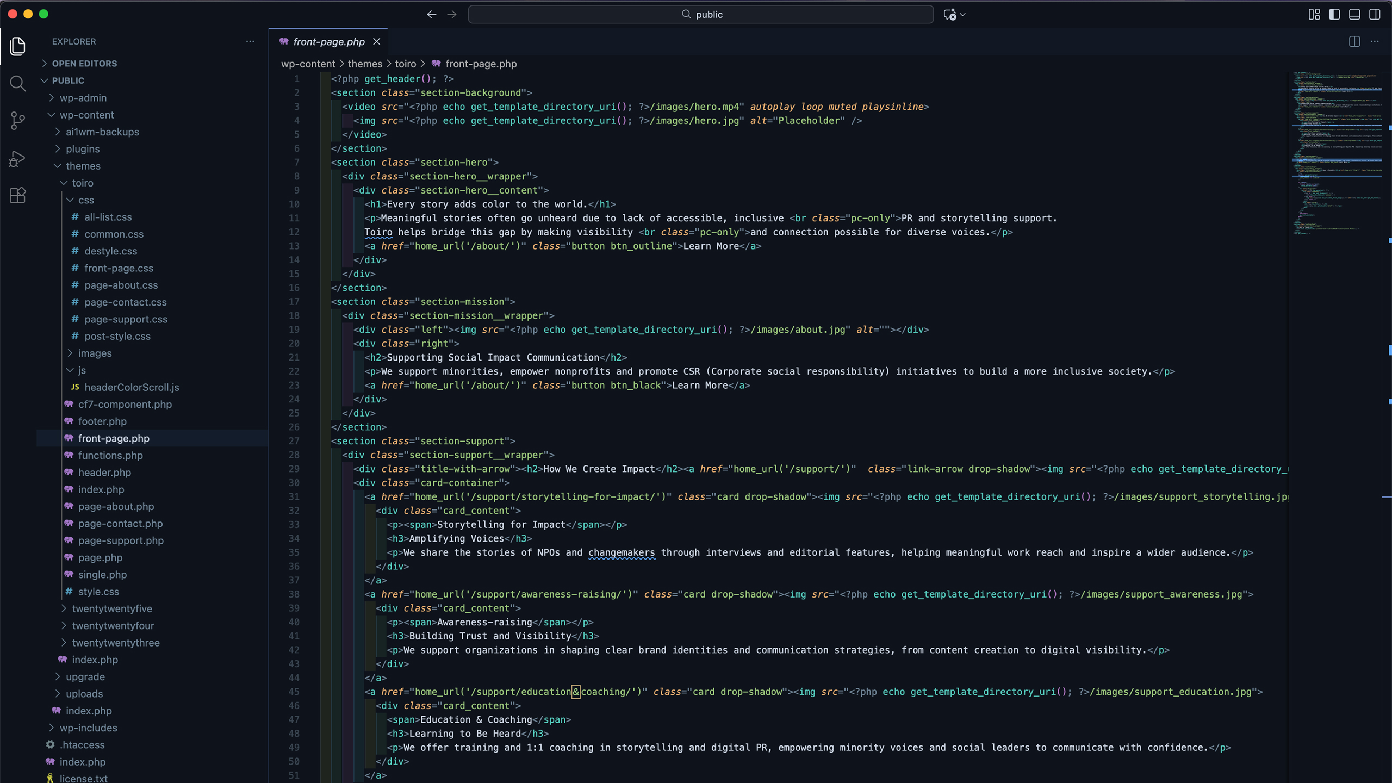The width and height of the screenshot is (1392, 783).
Task: Click the Split Editor Right icon
Action: point(1354,41)
